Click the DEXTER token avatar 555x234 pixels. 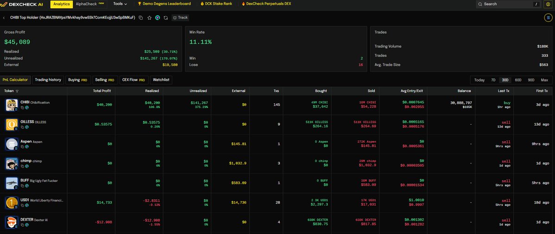point(12,222)
